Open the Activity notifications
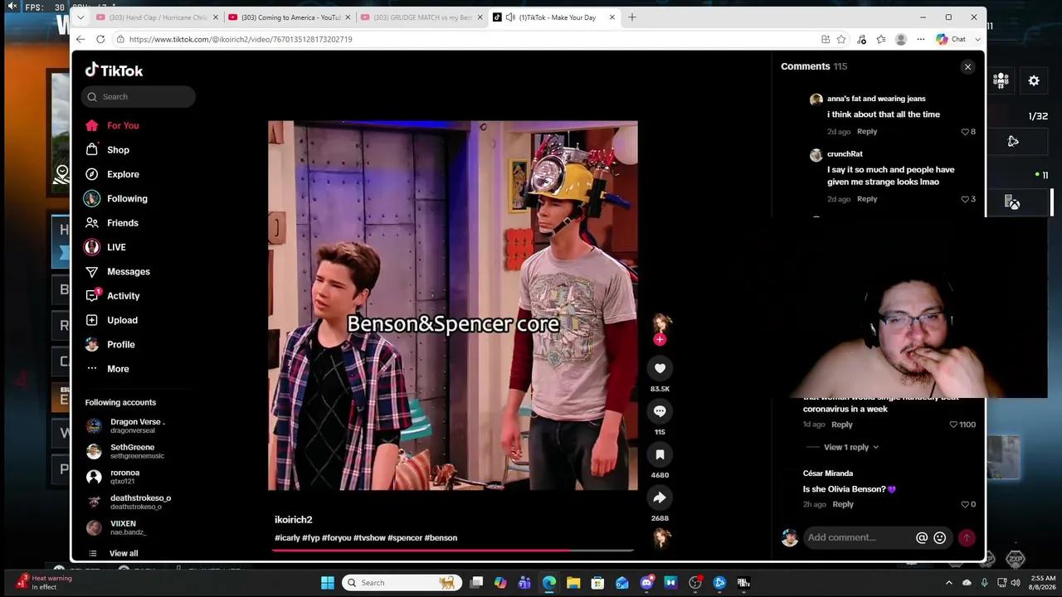Screen dimensions: 1062x597 click(123, 296)
